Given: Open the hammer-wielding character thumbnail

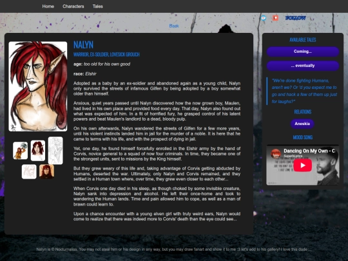Looking at the screenshot, I should (20, 151).
